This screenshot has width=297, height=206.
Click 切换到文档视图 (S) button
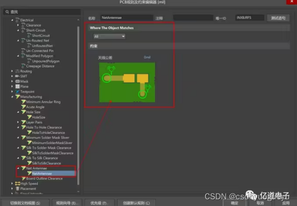coord(25,203)
